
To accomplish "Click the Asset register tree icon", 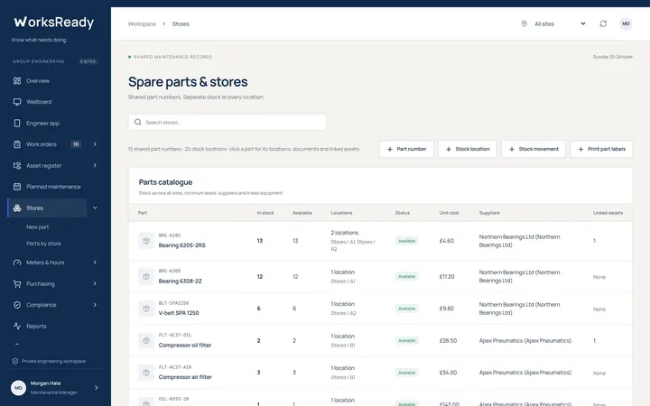I will (17, 165).
